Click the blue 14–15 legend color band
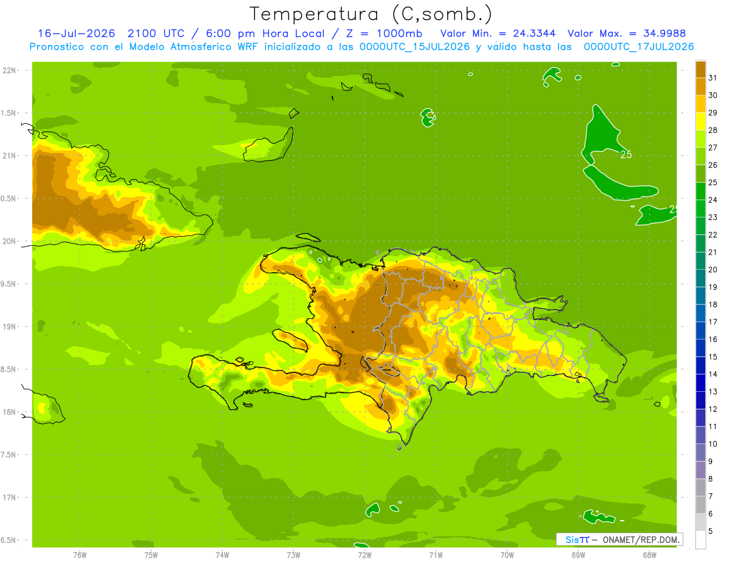The width and height of the screenshot is (729, 563). [700, 365]
